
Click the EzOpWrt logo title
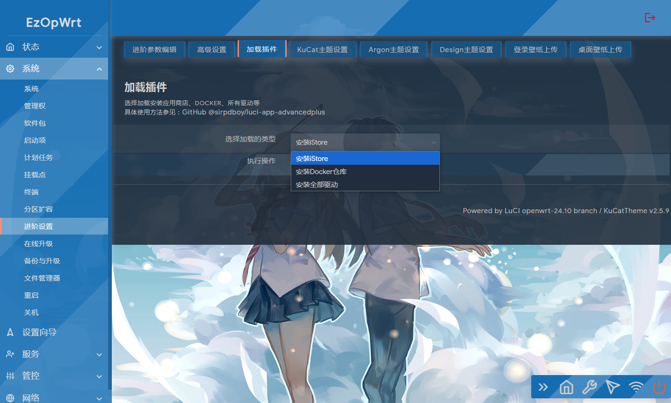click(54, 22)
